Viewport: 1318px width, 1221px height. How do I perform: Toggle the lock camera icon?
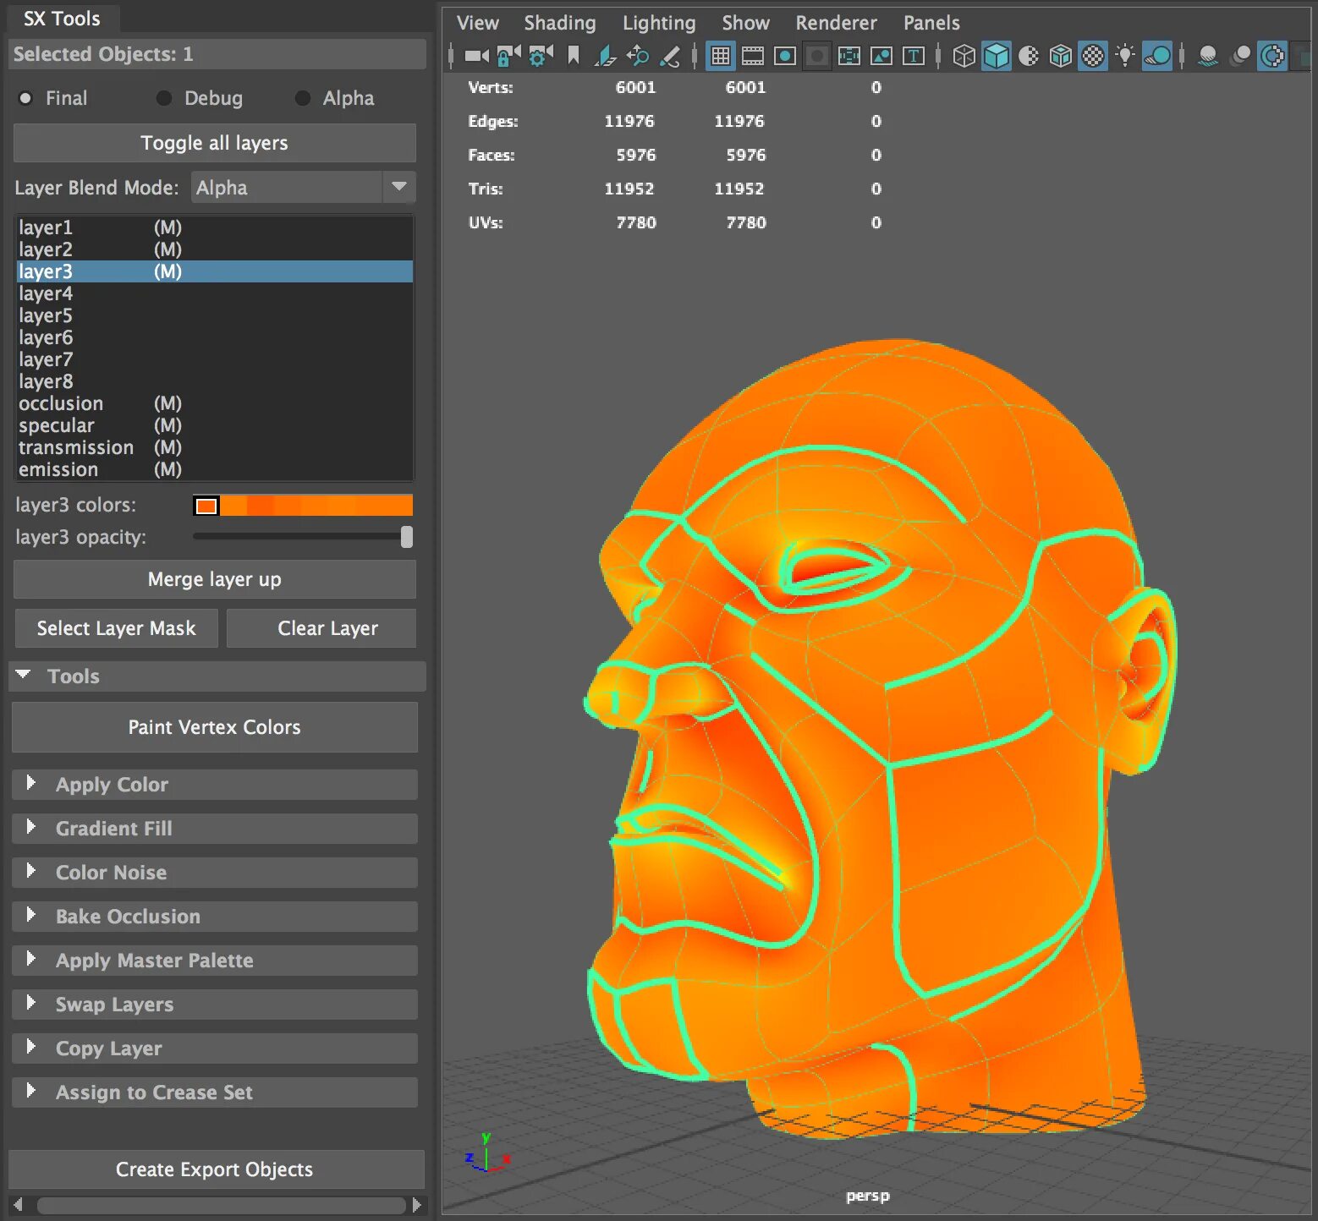click(x=508, y=56)
